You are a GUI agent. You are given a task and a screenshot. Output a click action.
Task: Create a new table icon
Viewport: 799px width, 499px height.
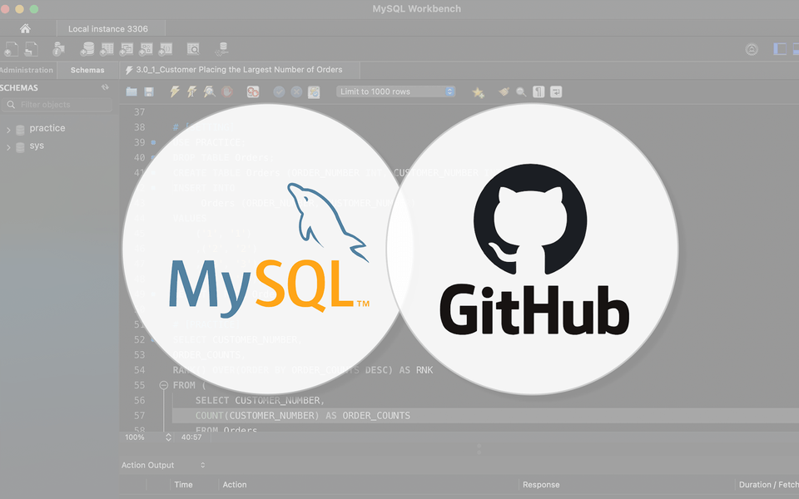click(107, 49)
